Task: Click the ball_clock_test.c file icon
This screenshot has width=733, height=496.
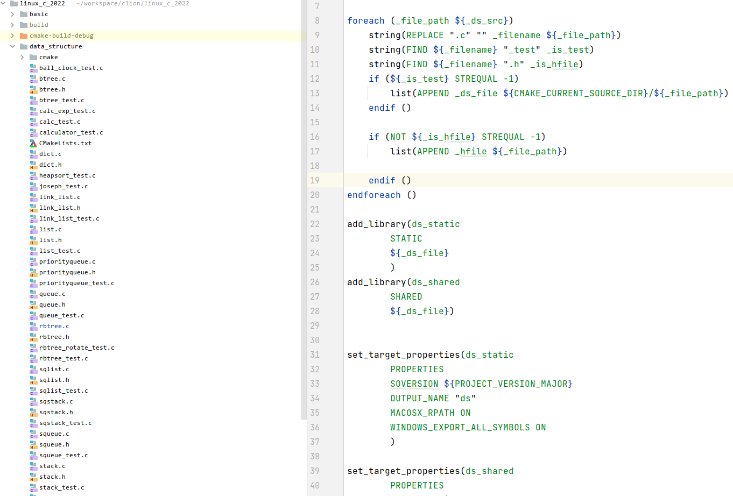Action: (x=33, y=68)
